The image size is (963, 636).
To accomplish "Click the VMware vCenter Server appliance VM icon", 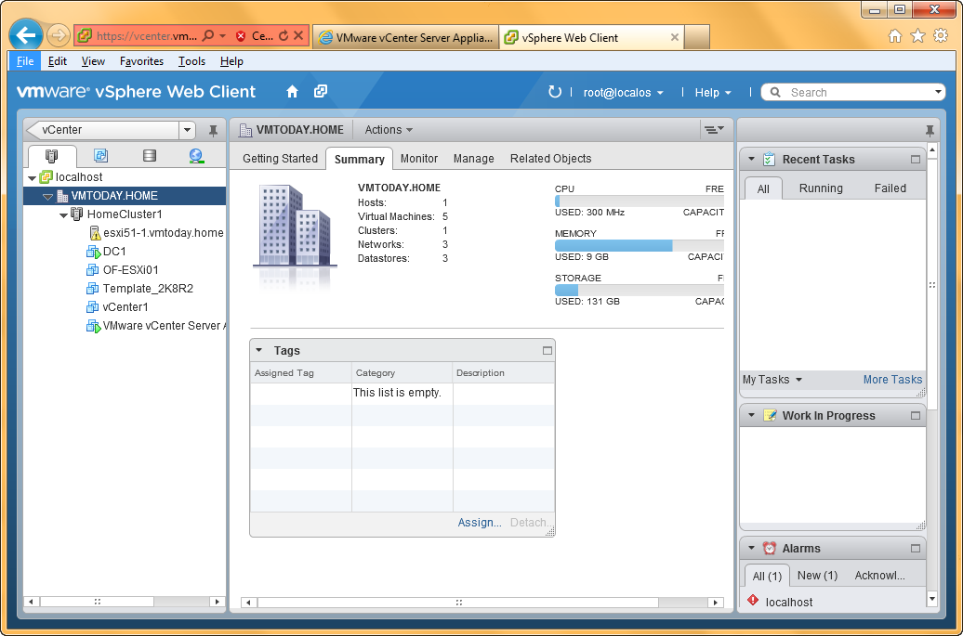I will click(x=93, y=326).
